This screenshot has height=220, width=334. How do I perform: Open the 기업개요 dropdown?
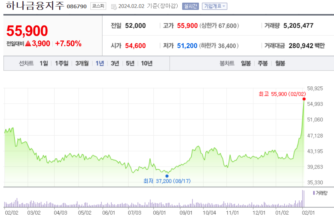tap(214, 6)
